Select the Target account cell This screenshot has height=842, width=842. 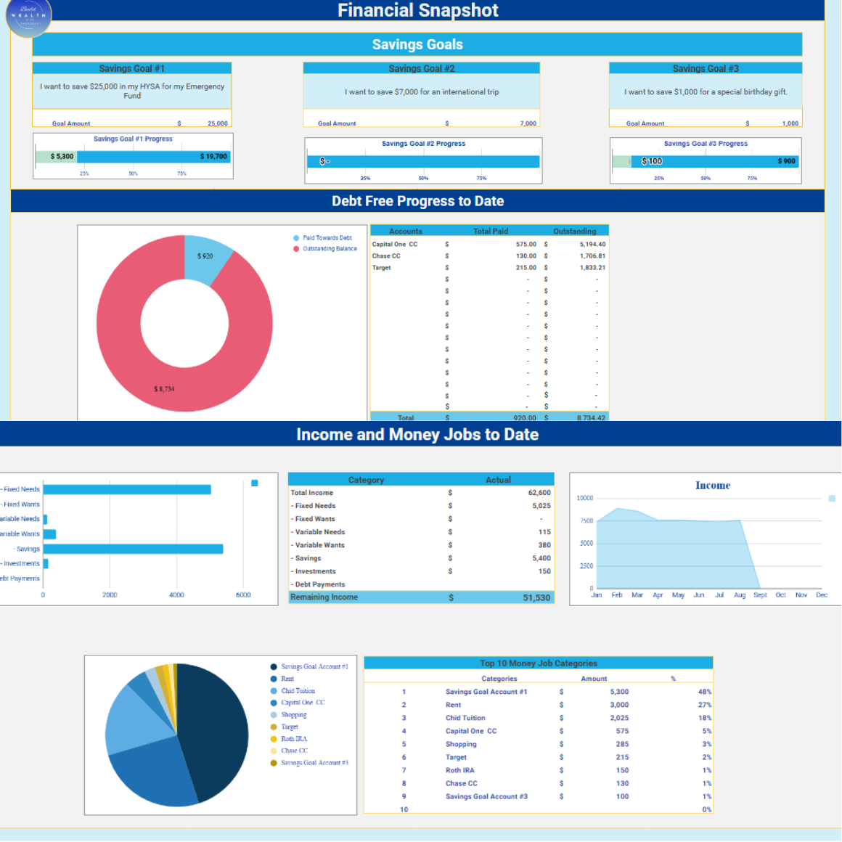[x=381, y=268]
